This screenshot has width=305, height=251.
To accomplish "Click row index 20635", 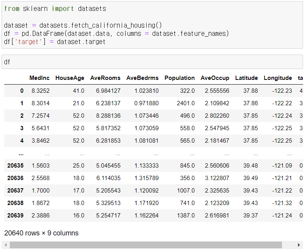I will click(x=15, y=166).
